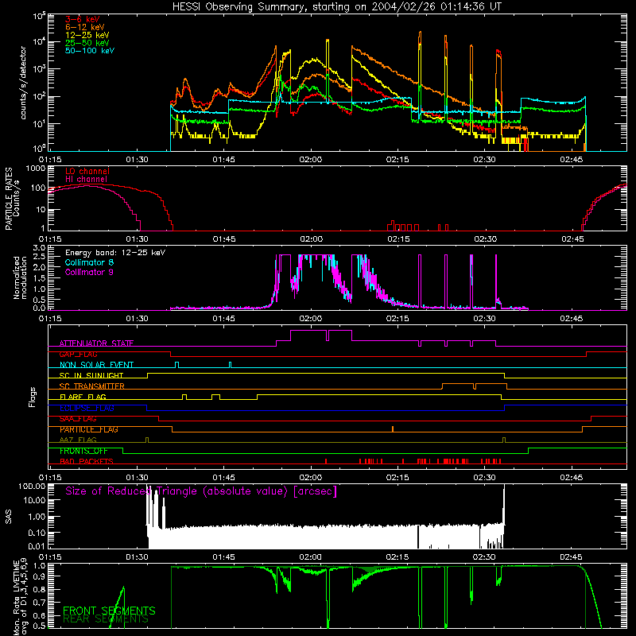Viewport: 636px width, 636px height.
Task: Click the Normalized modulation axis label
Action: tap(20, 277)
